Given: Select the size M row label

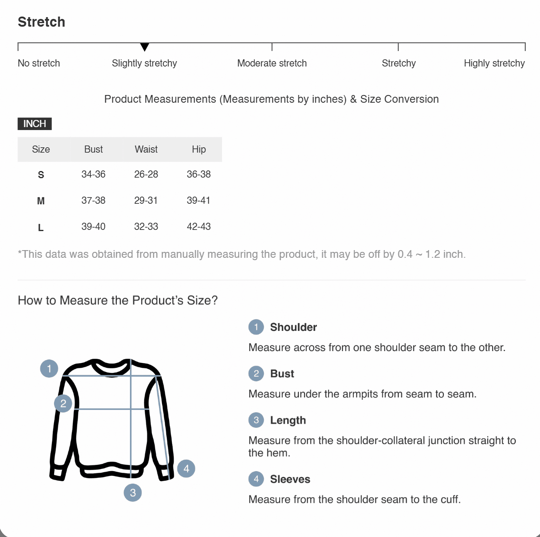Looking at the screenshot, I should (41, 201).
